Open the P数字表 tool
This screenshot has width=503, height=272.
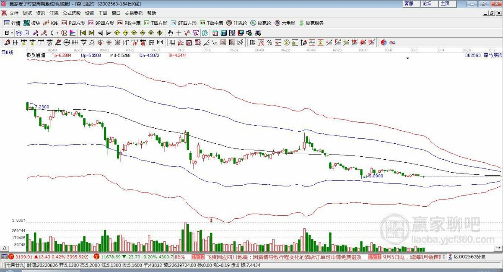(129, 23)
